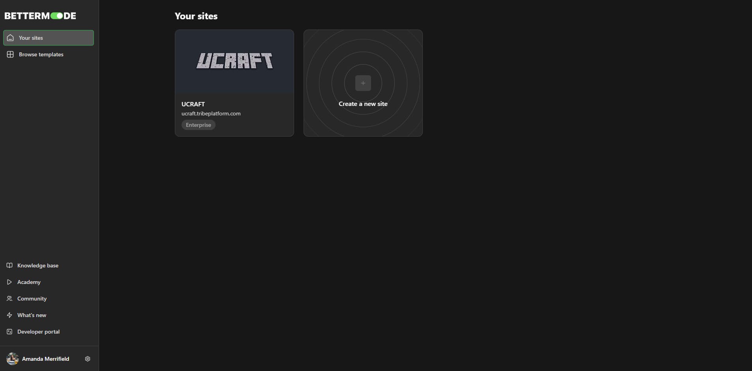
Task: Open account settings gear icon
Action: (88, 359)
